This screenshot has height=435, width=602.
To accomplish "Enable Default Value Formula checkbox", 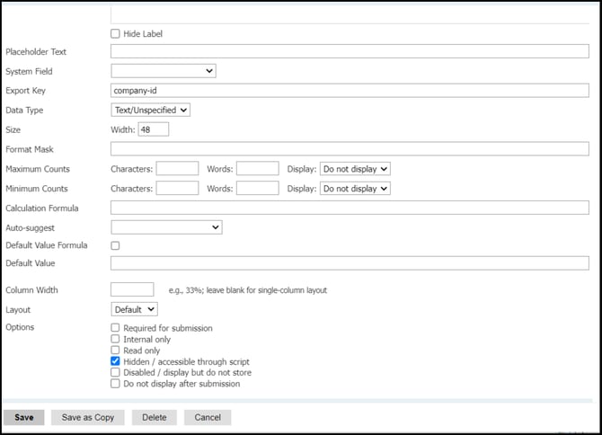I will [115, 245].
